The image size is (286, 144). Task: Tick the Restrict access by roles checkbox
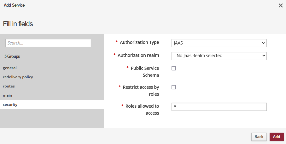[174, 87]
